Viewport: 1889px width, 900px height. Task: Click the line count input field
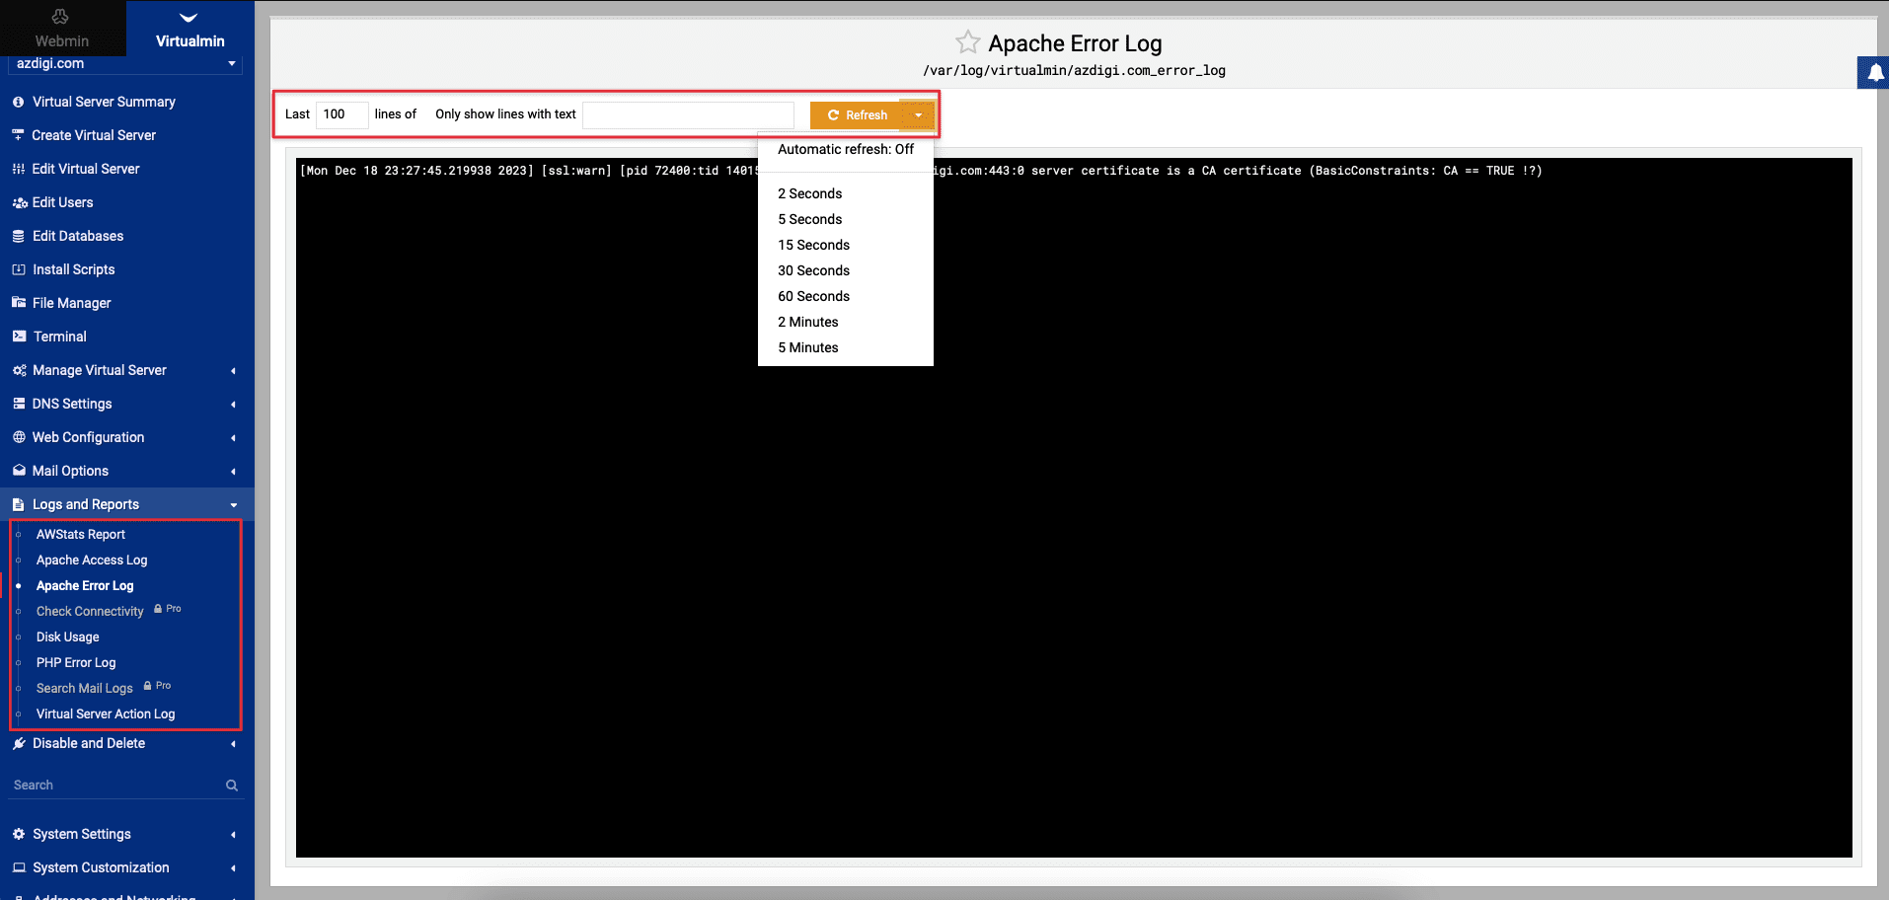pyautogui.click(x=341, y=114)
